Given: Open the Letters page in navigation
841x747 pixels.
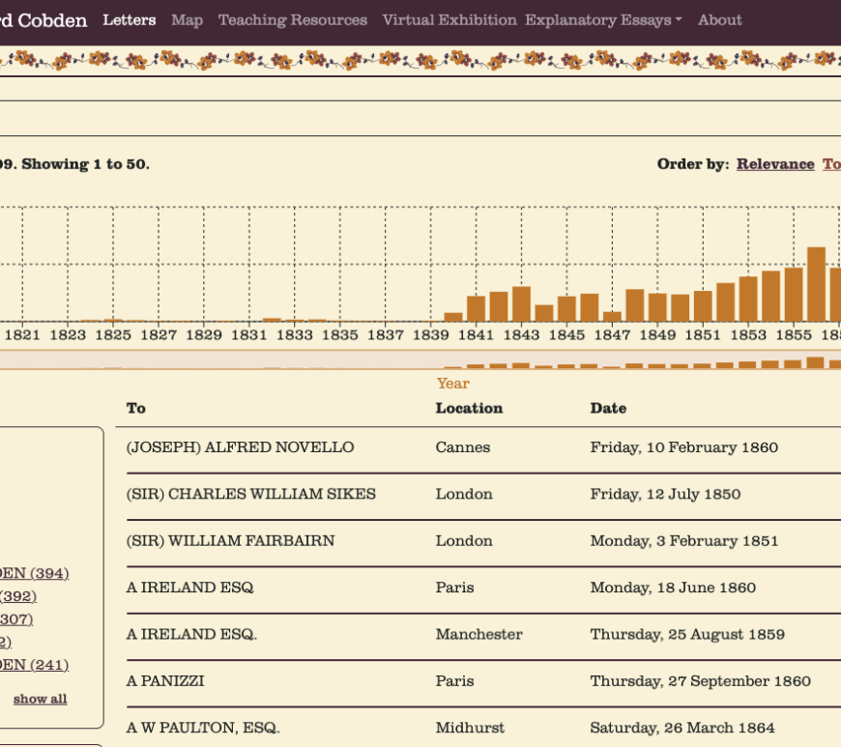Looking at the screenshot, I should pyautogui.click(x=129, y=20).
